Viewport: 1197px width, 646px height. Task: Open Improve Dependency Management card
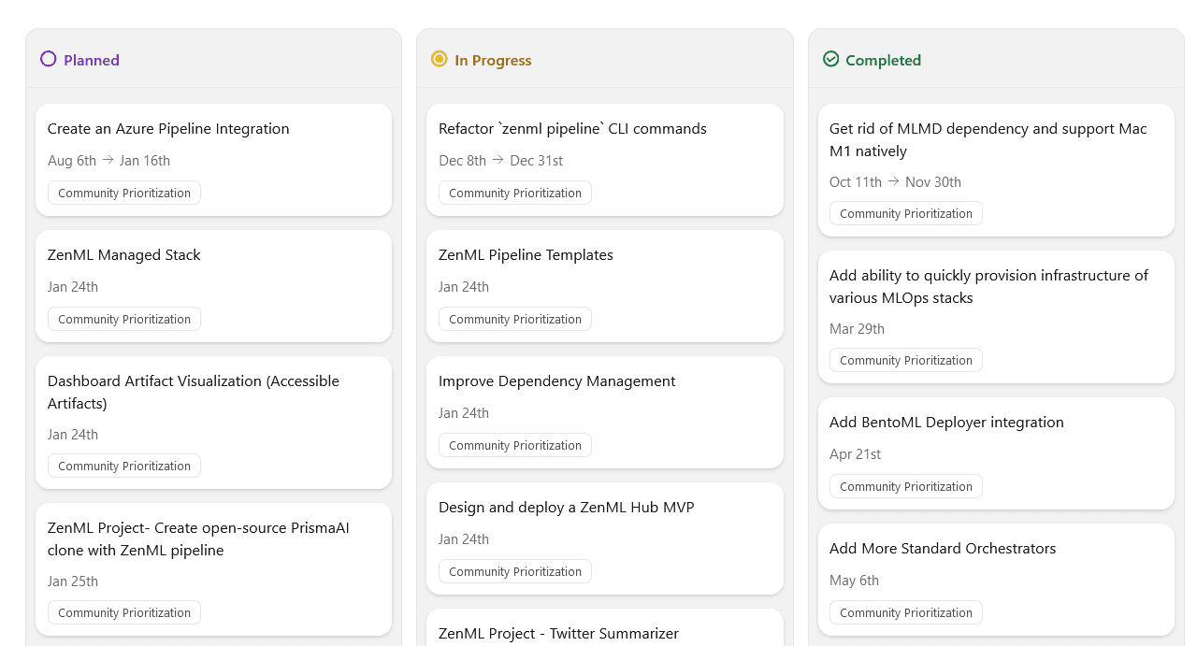click(556, 381)
